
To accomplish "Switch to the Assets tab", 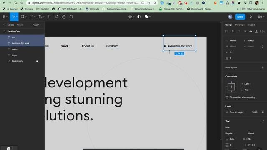I will [x=20, y=25].
